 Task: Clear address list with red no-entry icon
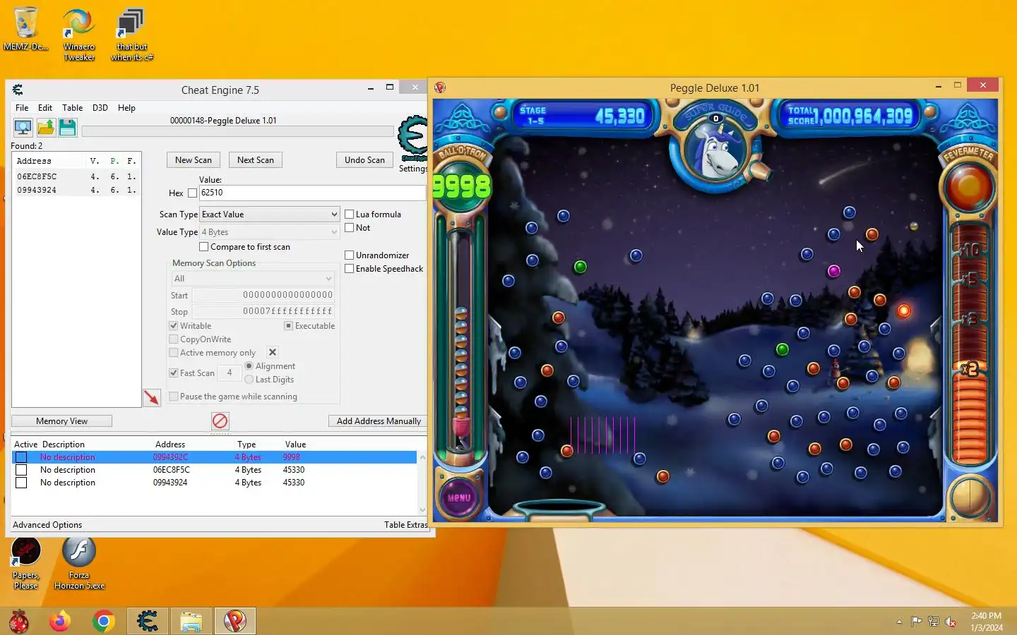coord(220,421)
